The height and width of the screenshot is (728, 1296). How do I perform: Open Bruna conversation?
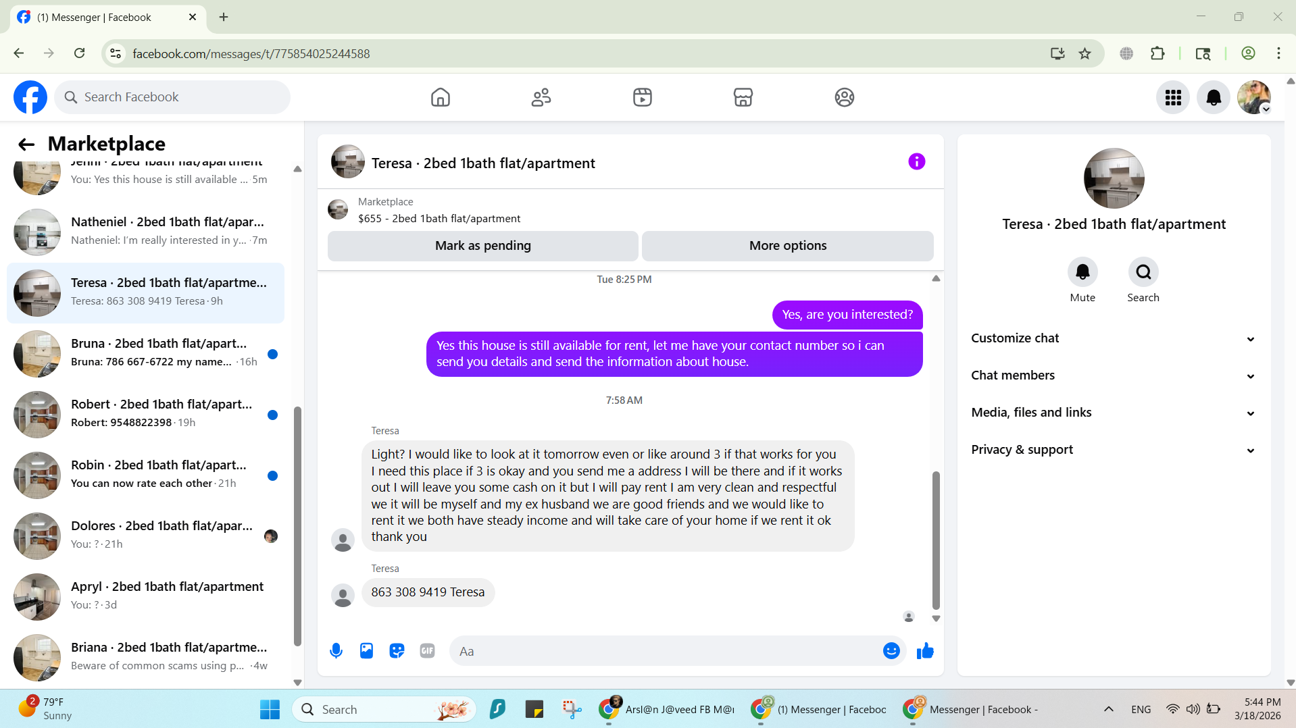(x=145, y=353)
